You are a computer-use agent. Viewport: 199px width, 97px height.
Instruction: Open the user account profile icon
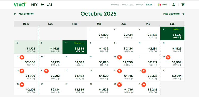pos(174,5)
